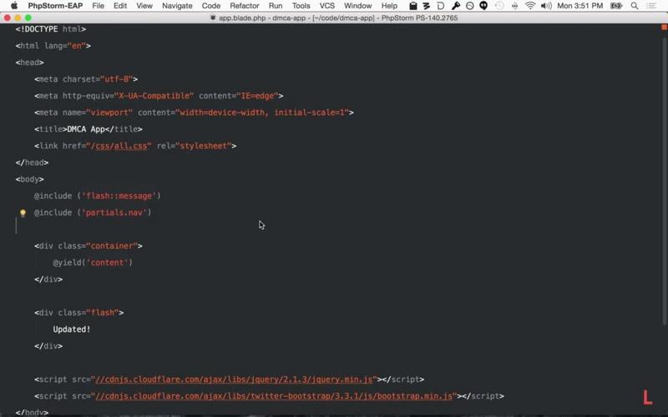Click the battery status icon

click(x=616, y=6)
